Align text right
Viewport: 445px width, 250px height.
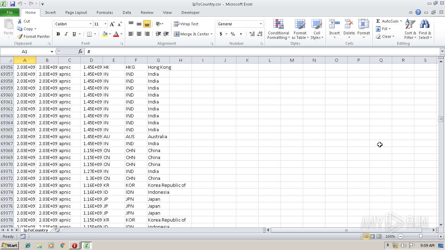tap(147, 34)
